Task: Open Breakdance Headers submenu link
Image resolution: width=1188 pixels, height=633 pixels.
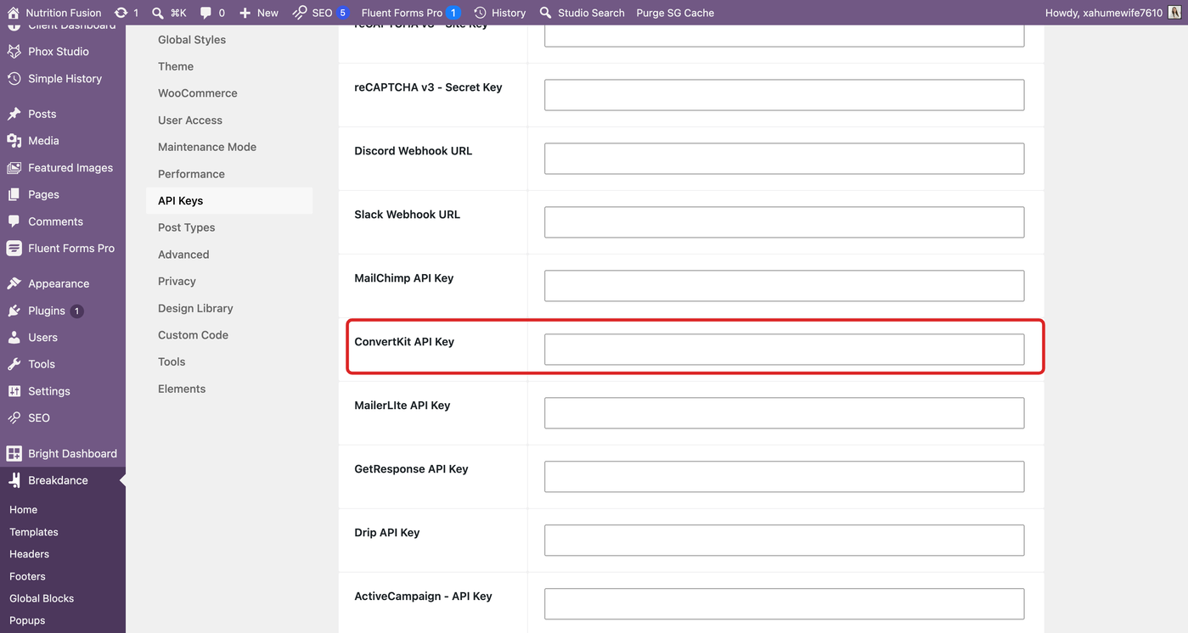Action: [30, 554]
